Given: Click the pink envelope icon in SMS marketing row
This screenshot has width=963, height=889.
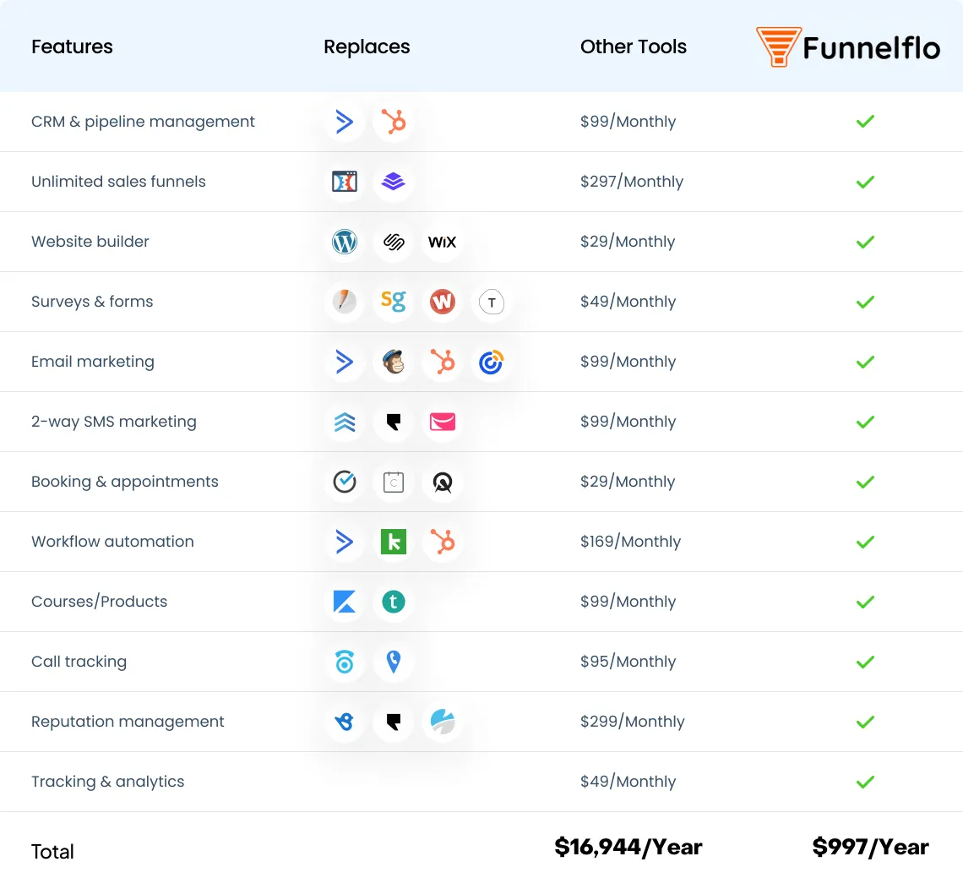Looking at the screenshot, I should click(442, 422).
